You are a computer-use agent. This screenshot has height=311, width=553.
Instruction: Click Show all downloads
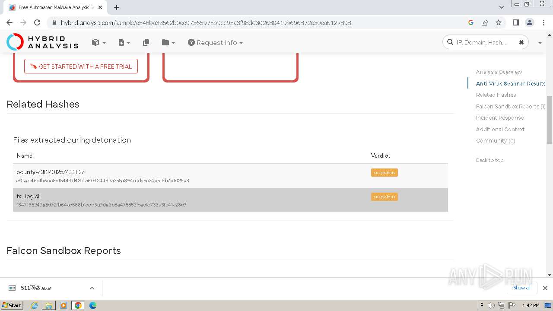tap(521, 288)
